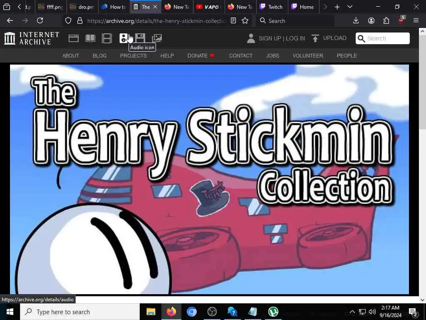426x320 pixels.
Task: Close the current Internet Archive tab
Action: [155, 7]
